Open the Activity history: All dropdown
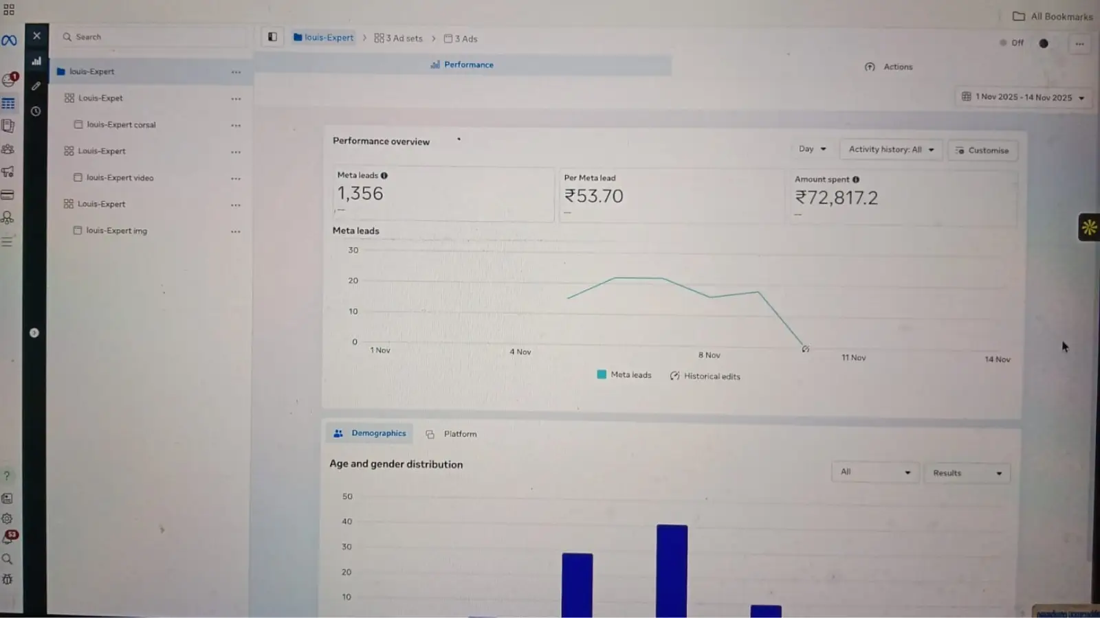Screen dimensions: 1100x618 coord(891,150)
